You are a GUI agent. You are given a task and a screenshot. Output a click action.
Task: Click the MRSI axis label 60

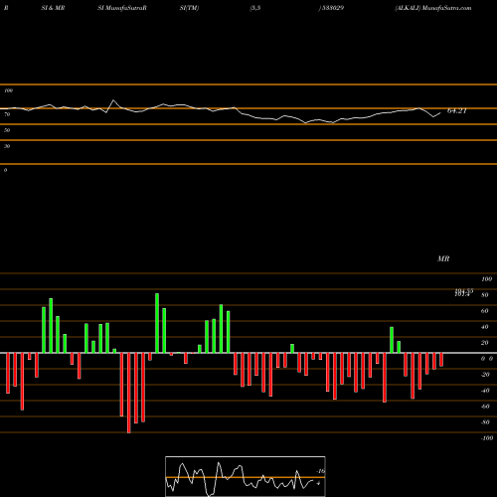pos(484,311)
